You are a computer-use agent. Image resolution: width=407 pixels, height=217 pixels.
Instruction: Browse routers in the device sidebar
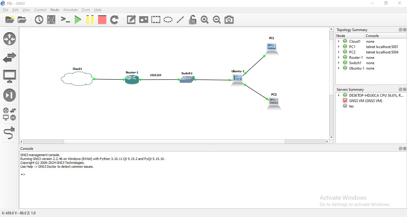pyautogui.click(x=10, y=39)
